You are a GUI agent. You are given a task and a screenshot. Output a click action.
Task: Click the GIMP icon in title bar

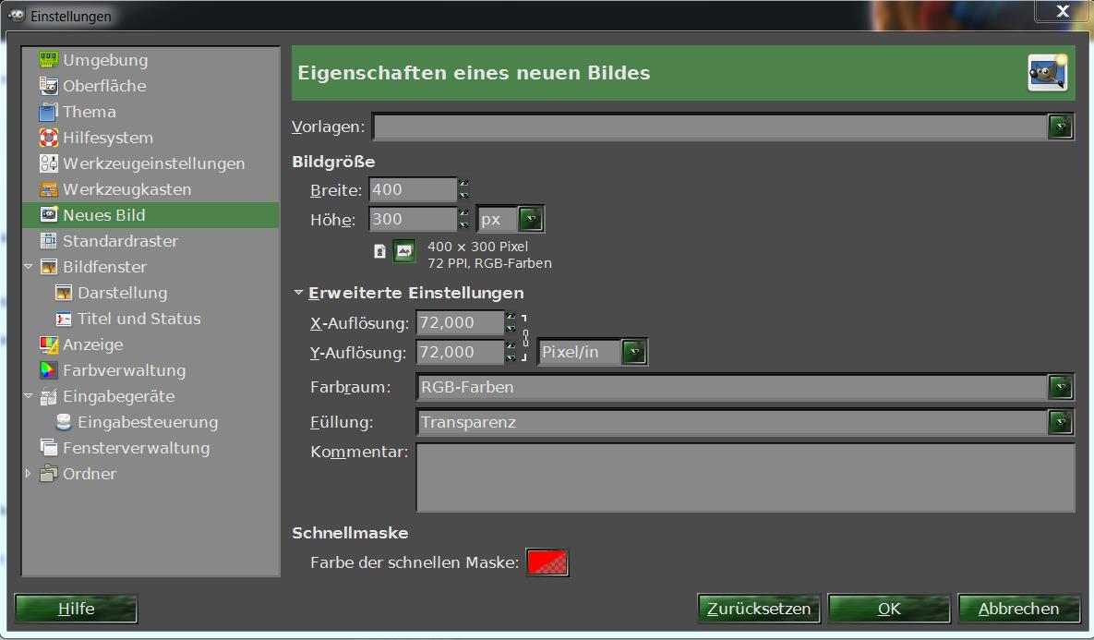(x=17, y=16)
